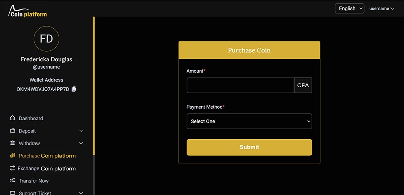Viewport: 404px width, 195px height.
Task: Submit the purchase coin form
Action: (x=249, y=147)
